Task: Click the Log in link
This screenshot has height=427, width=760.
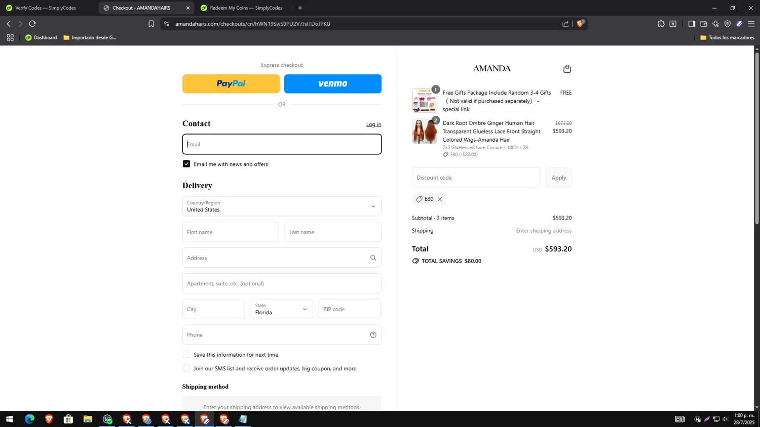Action: pos(374,124)
